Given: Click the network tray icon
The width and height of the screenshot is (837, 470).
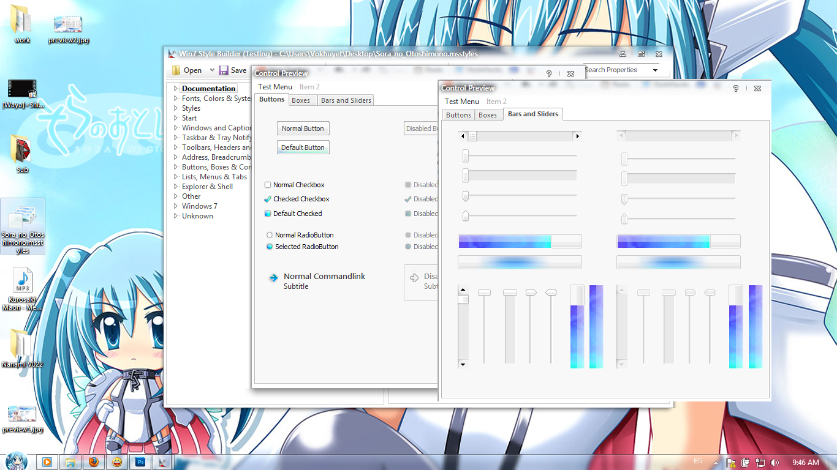Looking at the screenshot, I should click(x=760, y=462).
